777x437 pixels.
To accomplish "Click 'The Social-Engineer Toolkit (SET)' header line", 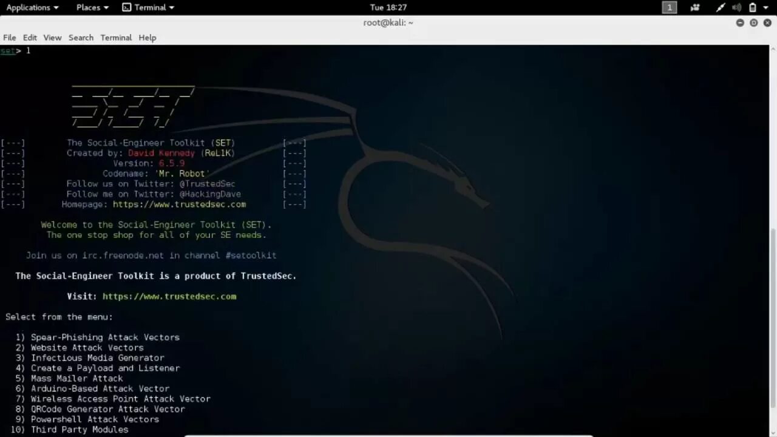I will (151, 143).
